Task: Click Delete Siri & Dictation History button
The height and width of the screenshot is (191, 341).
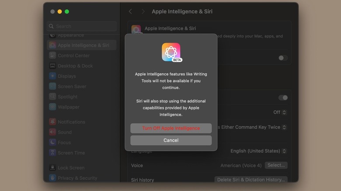Action: coord(251,180)
